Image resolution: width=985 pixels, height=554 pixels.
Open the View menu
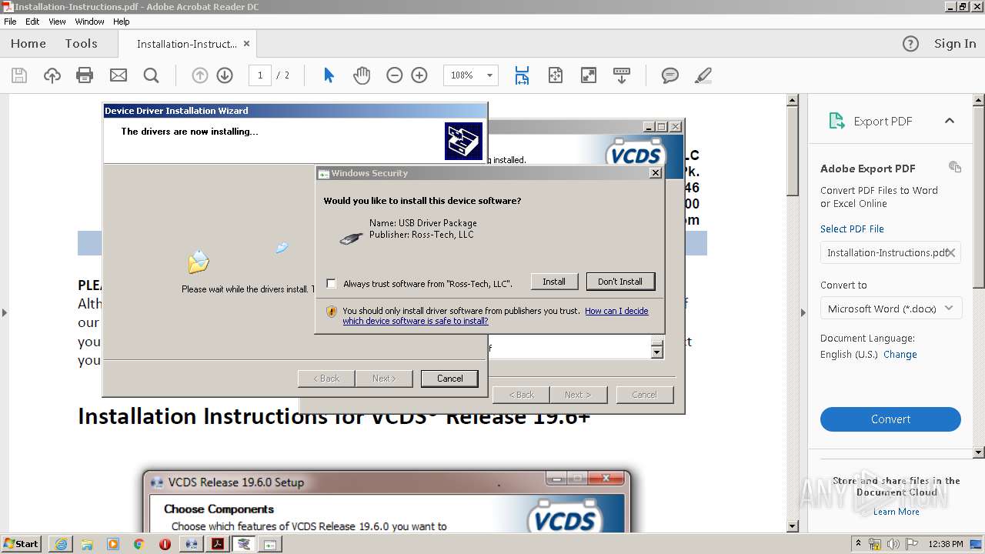(57, 22)
